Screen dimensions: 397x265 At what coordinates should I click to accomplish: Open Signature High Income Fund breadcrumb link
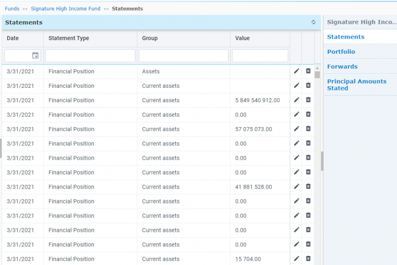[66, 9]
